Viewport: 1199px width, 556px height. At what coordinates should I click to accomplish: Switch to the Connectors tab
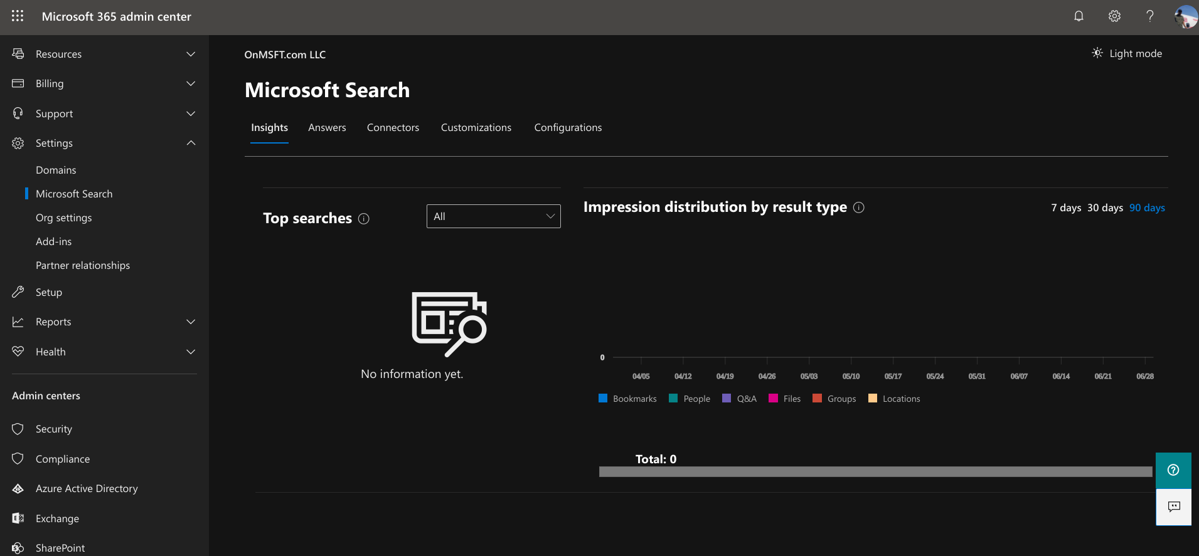tap(393, 128)
